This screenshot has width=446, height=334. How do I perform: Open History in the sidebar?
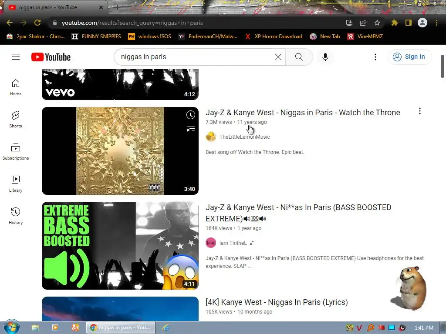coord(16,216)
